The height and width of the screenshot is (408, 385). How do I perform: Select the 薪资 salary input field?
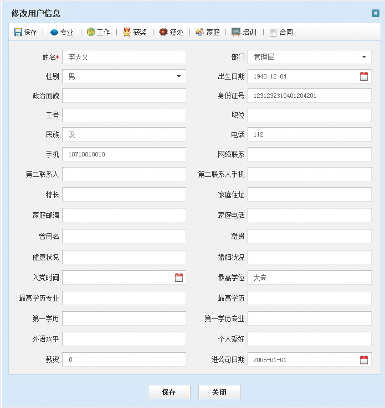(x=124, y=359)
